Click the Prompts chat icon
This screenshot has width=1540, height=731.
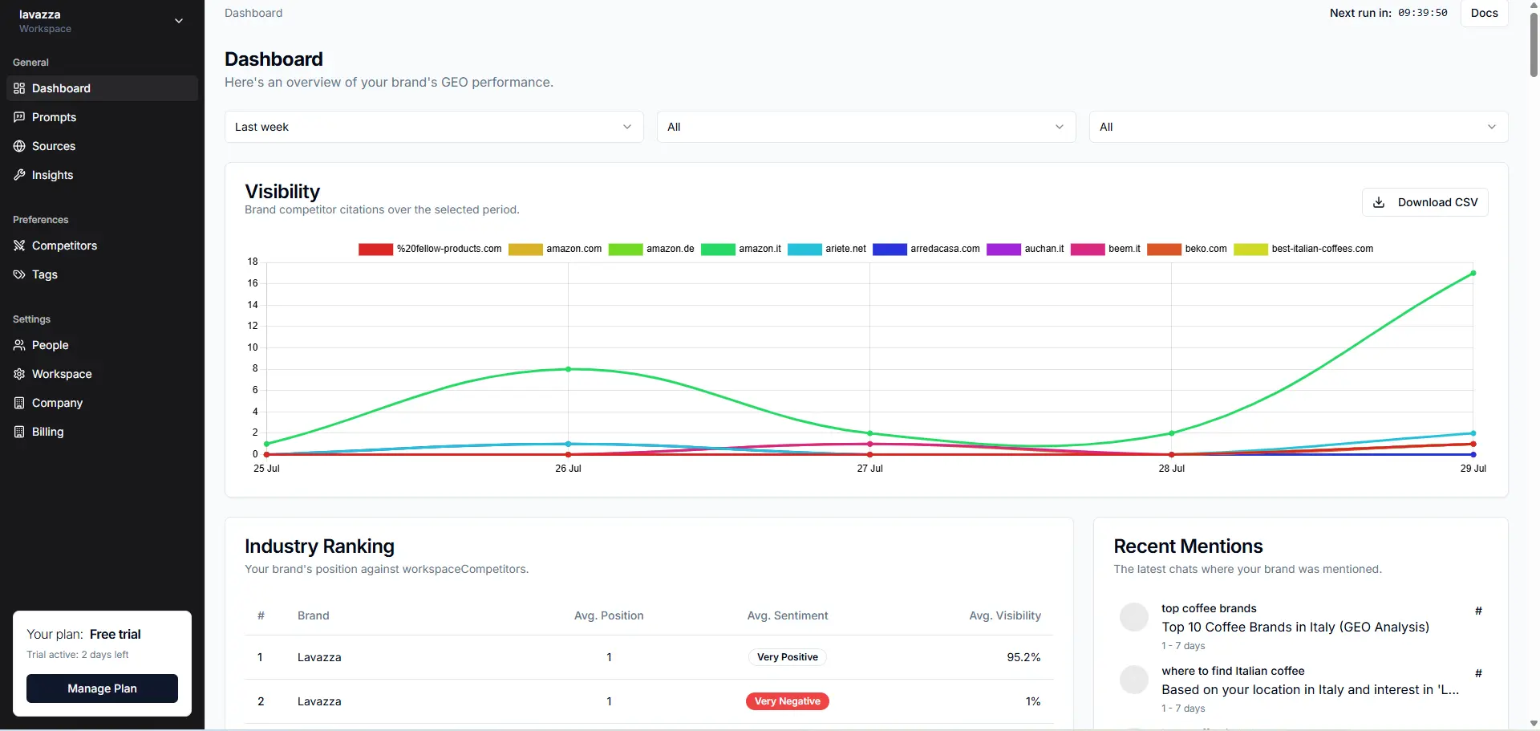19,117
